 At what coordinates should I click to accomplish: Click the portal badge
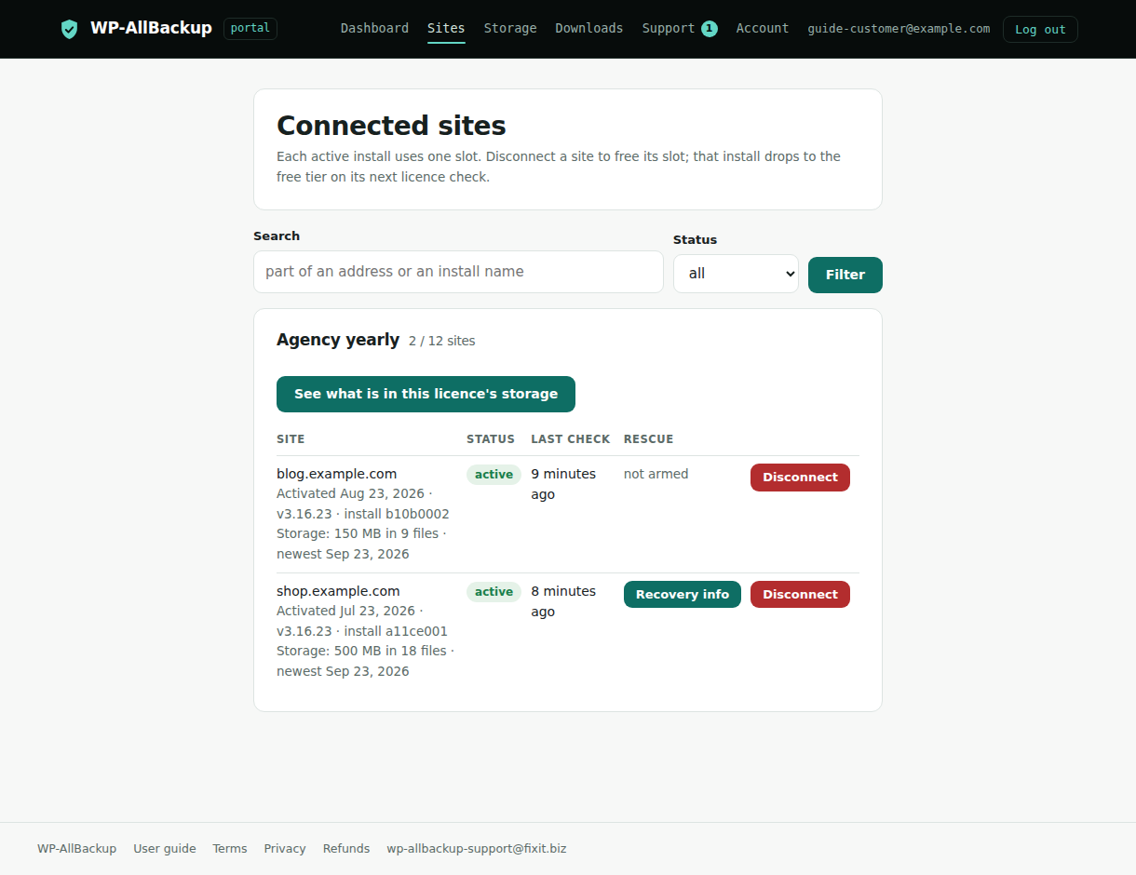click(250, 28)
